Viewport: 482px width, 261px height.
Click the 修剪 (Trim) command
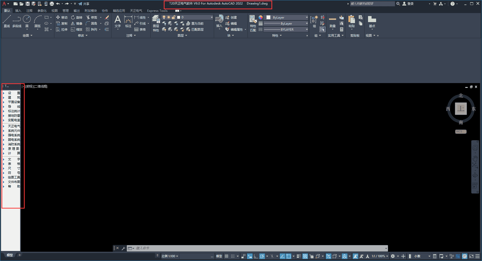pyautogui.click(x=92, y=17)
